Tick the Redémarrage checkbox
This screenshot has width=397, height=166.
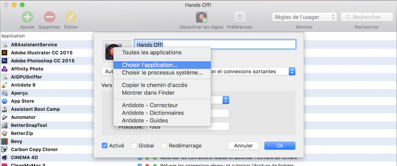point(164,145)
